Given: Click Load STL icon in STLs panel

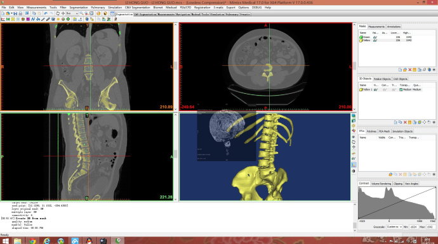Looking at the screenshot, I should pyautogui.click(x=390, y=174).
